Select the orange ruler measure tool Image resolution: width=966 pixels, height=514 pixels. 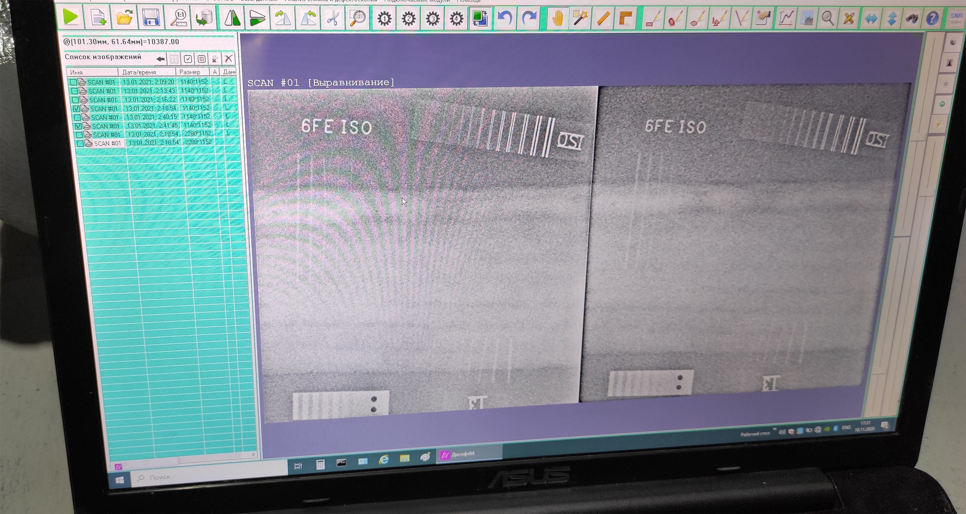603,18
